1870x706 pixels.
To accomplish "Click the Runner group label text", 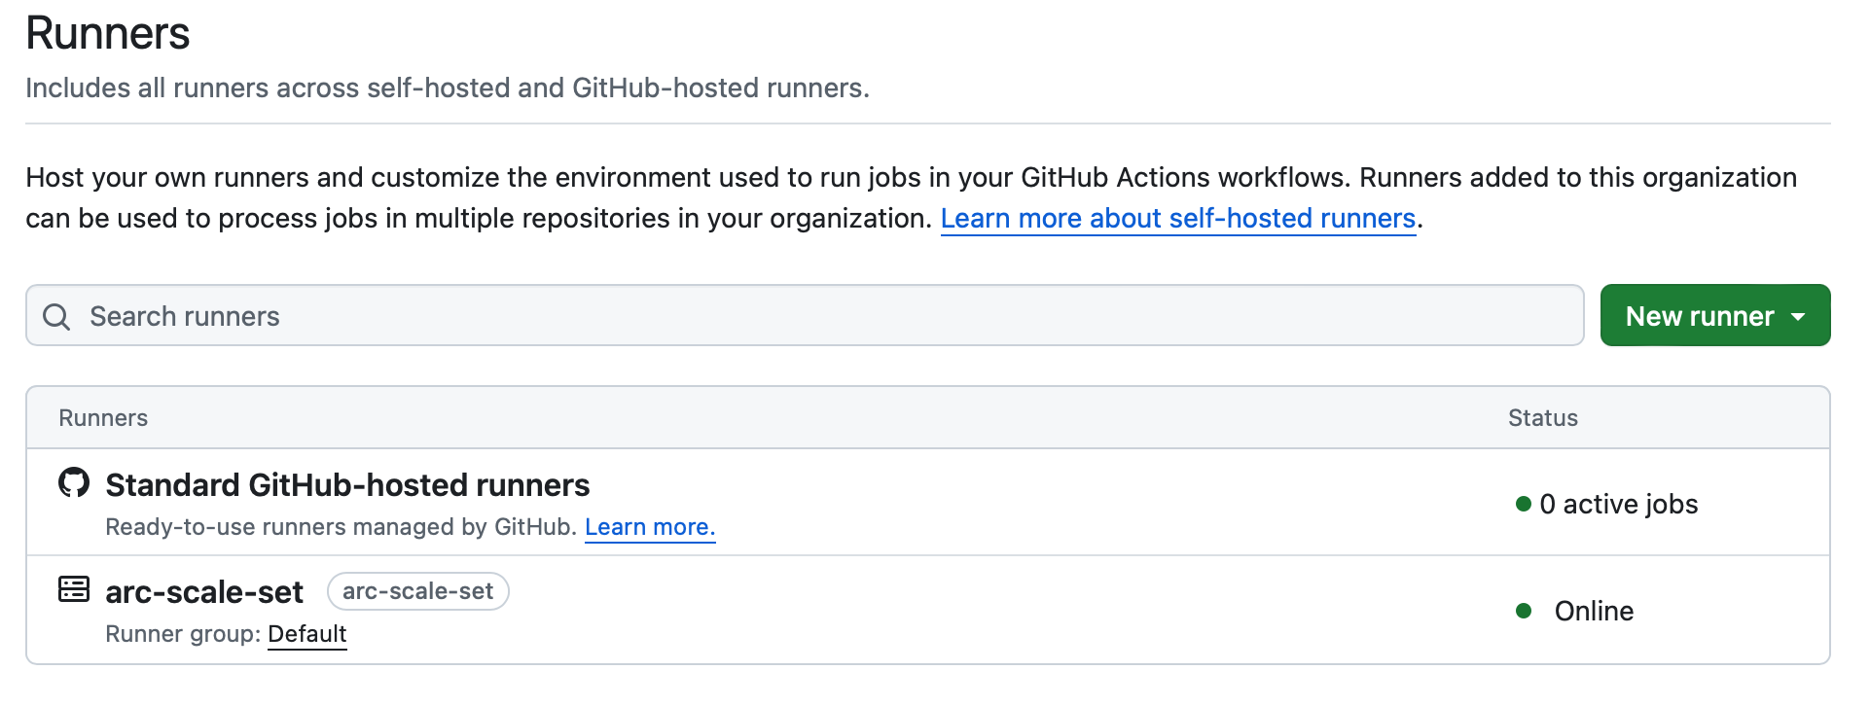I will pos(183,634).
